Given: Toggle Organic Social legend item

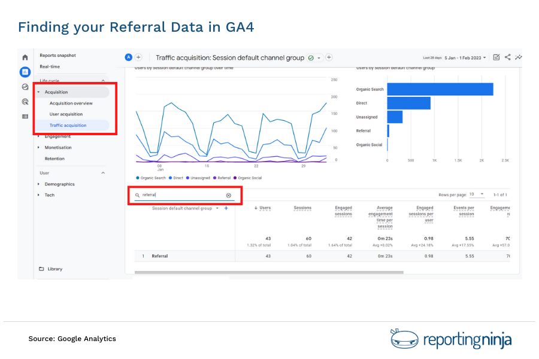Looking at the screenshot, I should [247, 178].
